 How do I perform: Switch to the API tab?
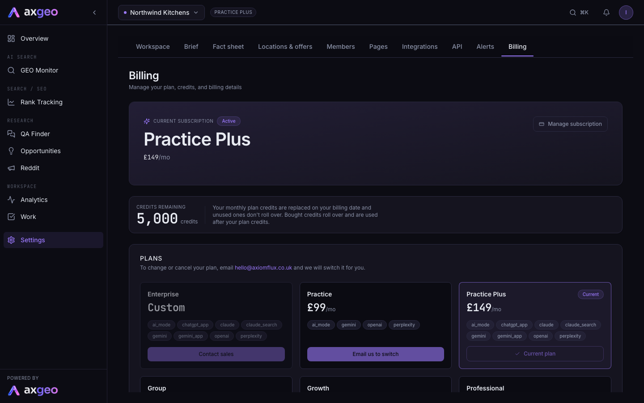[x=457, y=47]
